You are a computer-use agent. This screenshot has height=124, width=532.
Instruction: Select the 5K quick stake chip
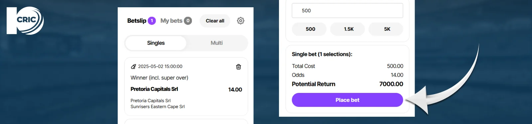click(x=387, y=29)
